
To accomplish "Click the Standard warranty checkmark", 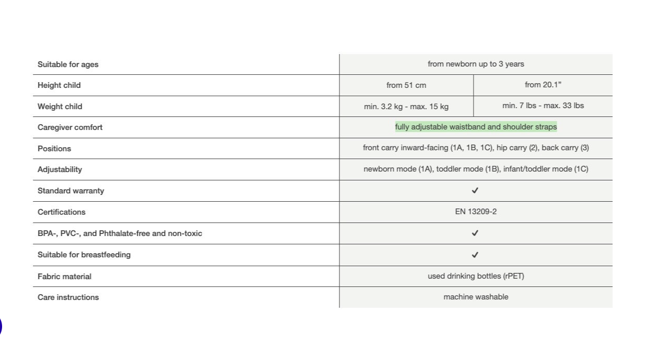I will [x=475, y=191].
